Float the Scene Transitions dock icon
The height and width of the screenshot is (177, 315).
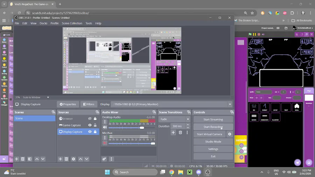pyautogui.click(x=189, y=112)
